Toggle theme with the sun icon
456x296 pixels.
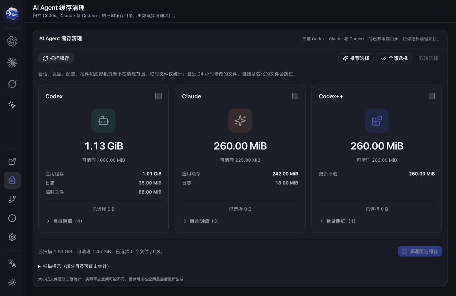(x=12, y=282)
